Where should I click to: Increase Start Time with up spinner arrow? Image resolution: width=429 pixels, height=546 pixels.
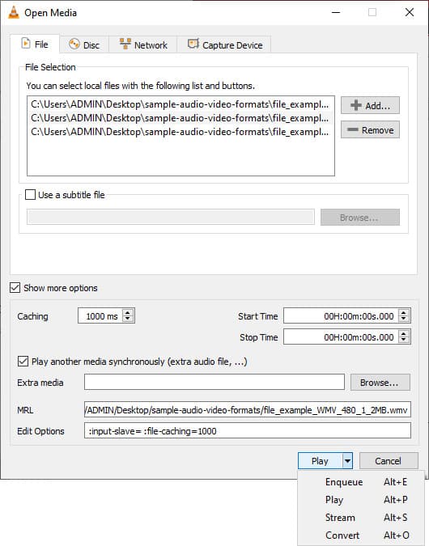tap(404, 312)
